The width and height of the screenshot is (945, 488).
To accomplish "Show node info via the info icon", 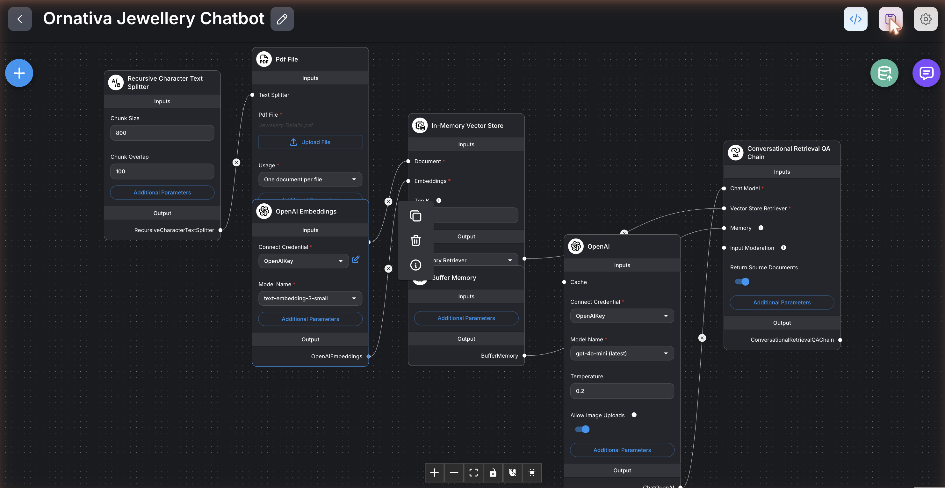I will pyautogui.click(x=415, y=265).
